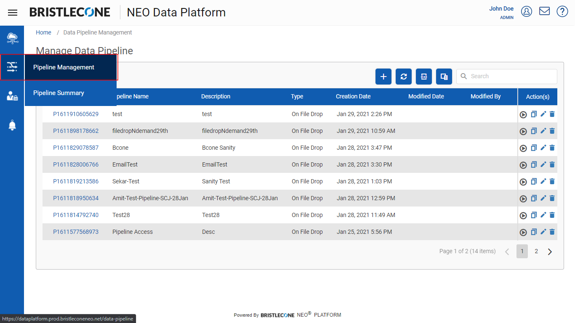The height and width of the screenshot is (323, 575).
Task: Sort by Creation Date column header
Action: click(x=353, y=96)
